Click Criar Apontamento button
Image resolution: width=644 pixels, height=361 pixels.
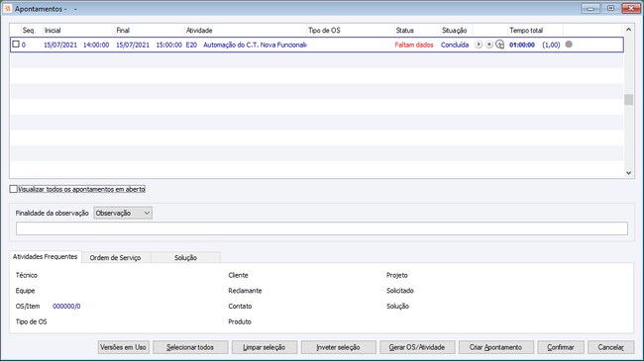(x=496, y=347)
